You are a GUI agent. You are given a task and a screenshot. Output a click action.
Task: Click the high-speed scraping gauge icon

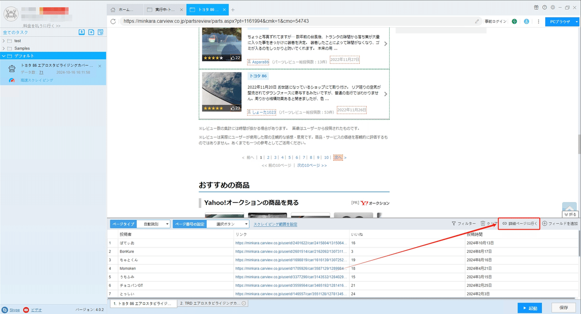(x=11, y=80)
